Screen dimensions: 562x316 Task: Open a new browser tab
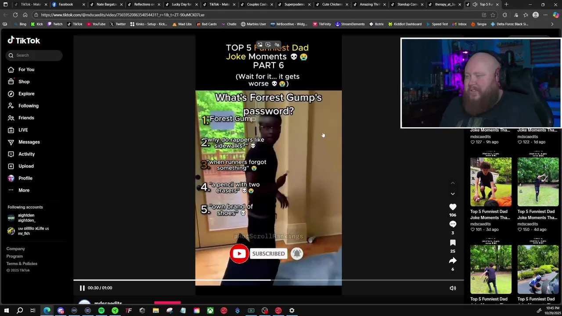pos(506,4)
